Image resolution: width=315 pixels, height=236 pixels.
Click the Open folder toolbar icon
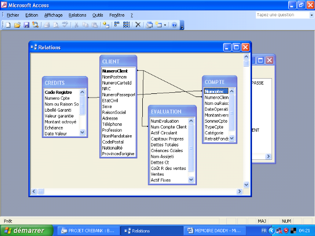pos(17,25)
